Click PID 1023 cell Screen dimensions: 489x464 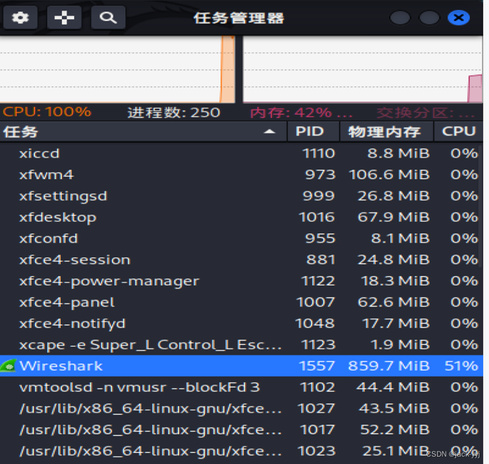click(x=316, y=451)
